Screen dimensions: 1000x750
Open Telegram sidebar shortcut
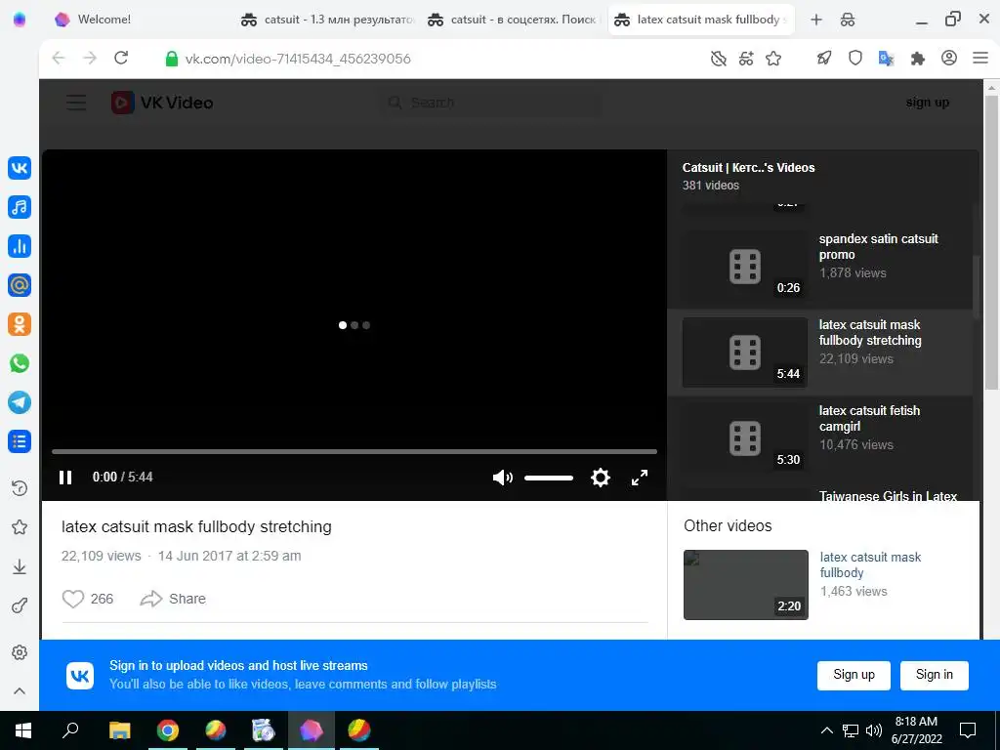(20, 402)
